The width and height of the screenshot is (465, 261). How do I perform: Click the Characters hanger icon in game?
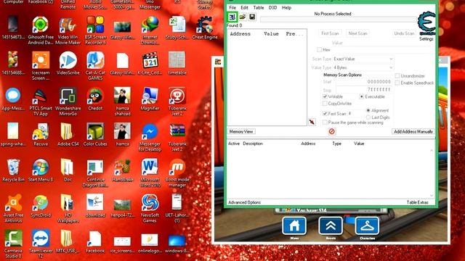click(x=367, y=226)
